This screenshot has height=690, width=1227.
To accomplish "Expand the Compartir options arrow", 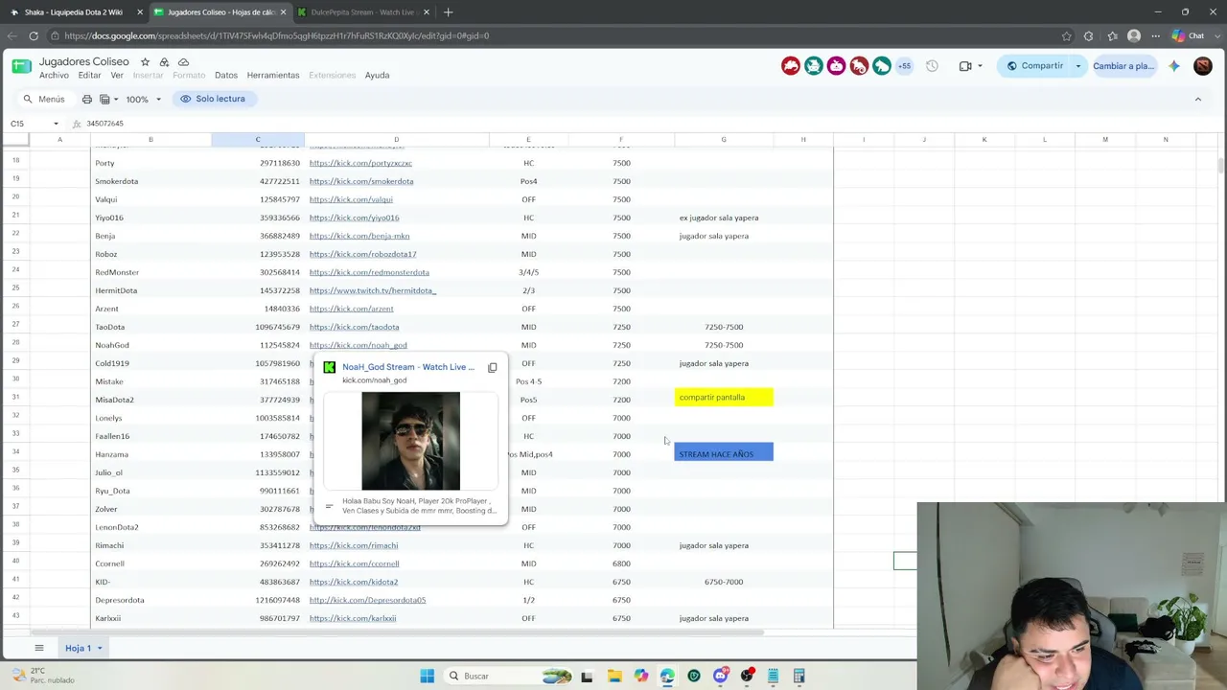I will 1077,66.
